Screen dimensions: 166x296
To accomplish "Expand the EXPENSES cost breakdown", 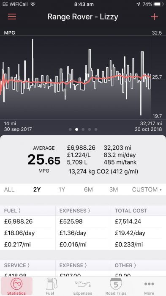I will 75,211.
